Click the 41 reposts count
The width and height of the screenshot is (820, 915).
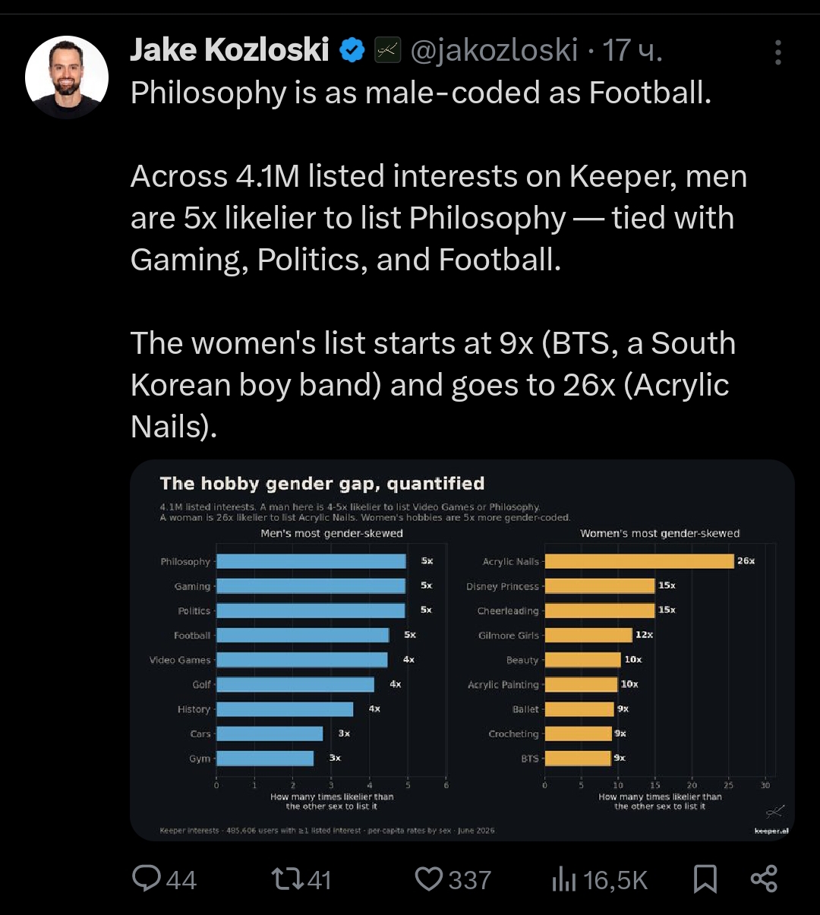pos(319,880)
